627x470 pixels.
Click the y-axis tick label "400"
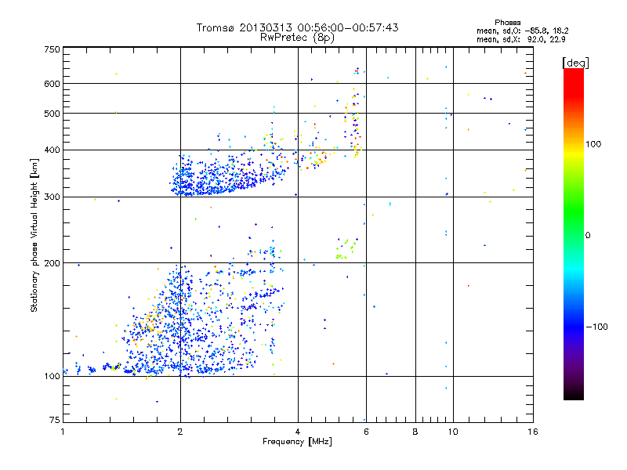coord(52,150)
